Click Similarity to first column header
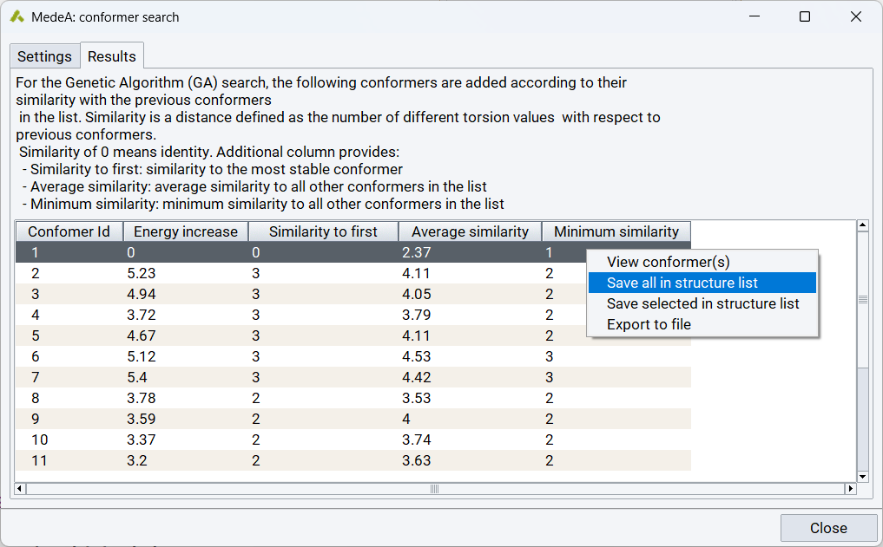The height and width of the screenshot is (547, 883). coord(323,231)
